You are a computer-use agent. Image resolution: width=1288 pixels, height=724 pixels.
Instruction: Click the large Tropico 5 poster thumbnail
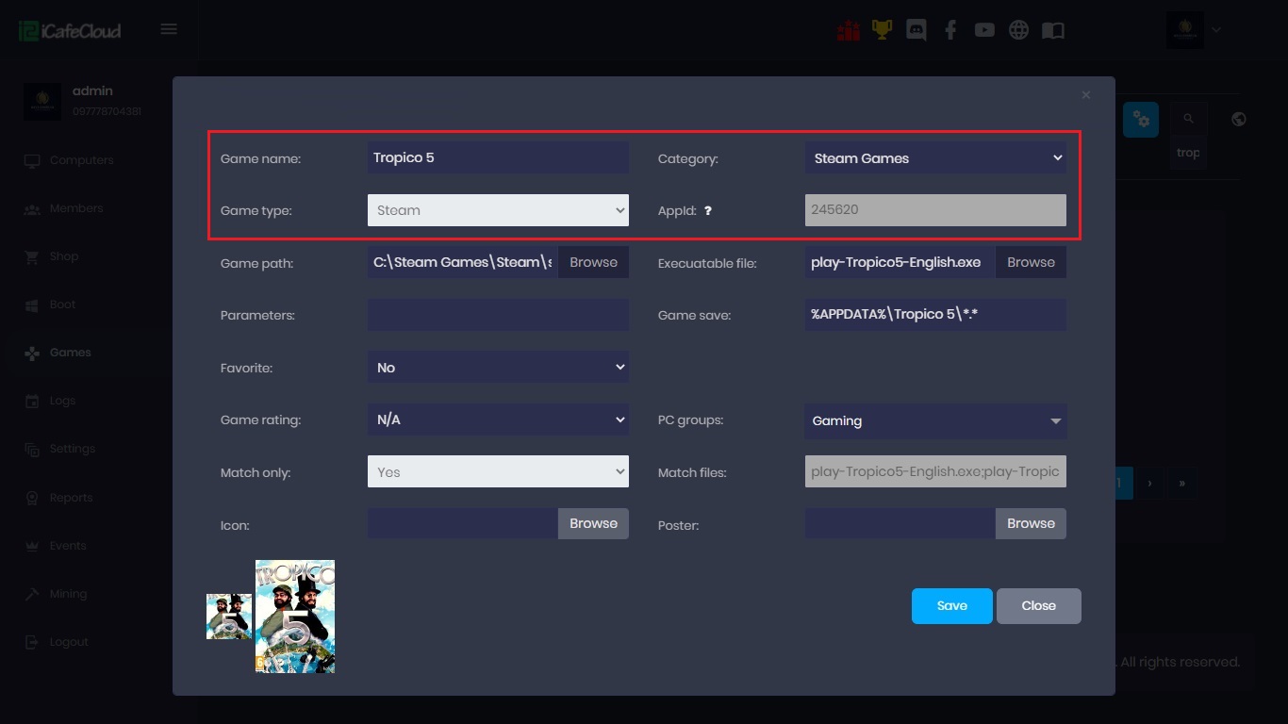pyautogui.click(x=295, y=617)
